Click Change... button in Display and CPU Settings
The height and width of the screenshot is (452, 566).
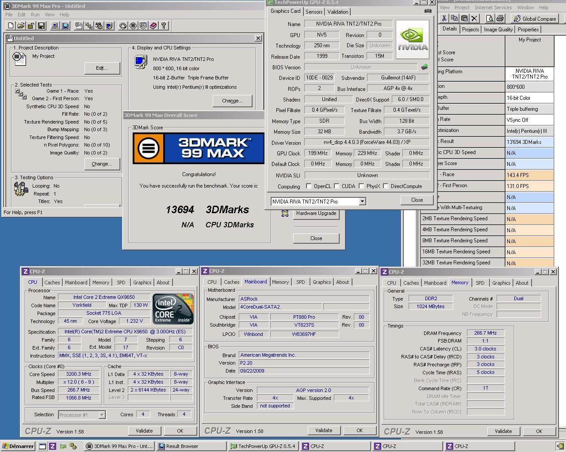232,101
